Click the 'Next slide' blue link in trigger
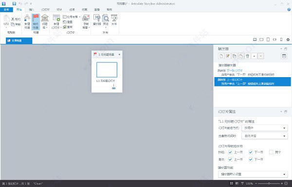Viewport: 292px width, 187px height. (235, 71)
